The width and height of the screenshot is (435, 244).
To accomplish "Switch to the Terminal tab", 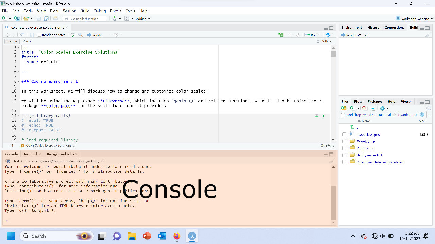I will coord(30,154).
